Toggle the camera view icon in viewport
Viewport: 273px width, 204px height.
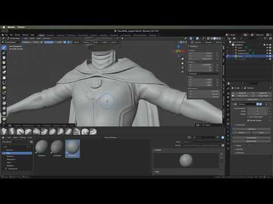183,67
